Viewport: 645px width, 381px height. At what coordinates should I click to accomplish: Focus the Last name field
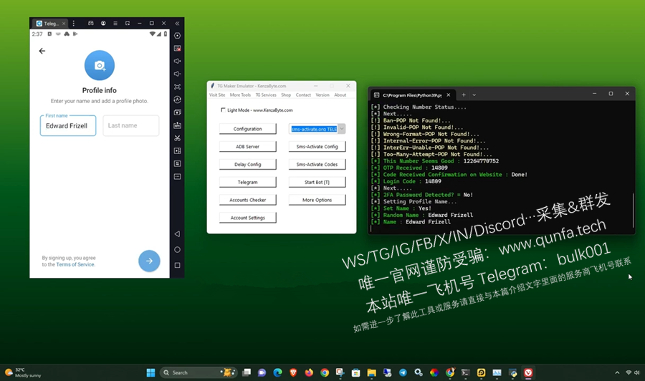pos(131,126)
